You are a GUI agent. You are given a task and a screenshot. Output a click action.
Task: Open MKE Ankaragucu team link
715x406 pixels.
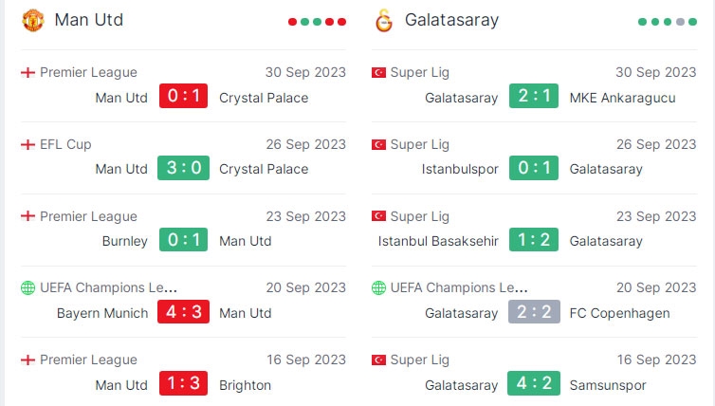click(622, 98)
